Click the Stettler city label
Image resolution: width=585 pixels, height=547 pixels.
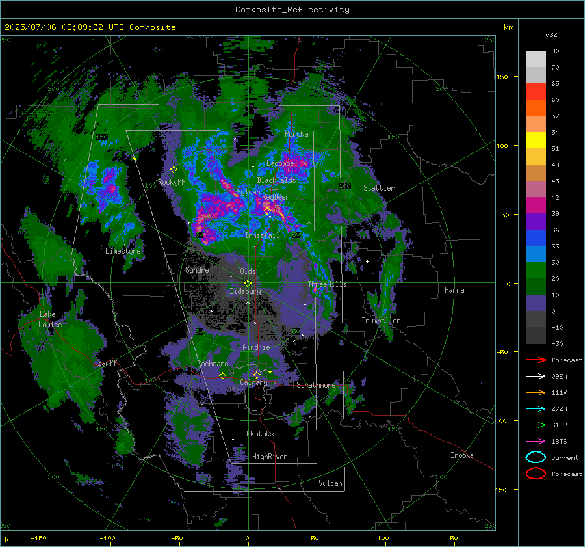(379, 188)
